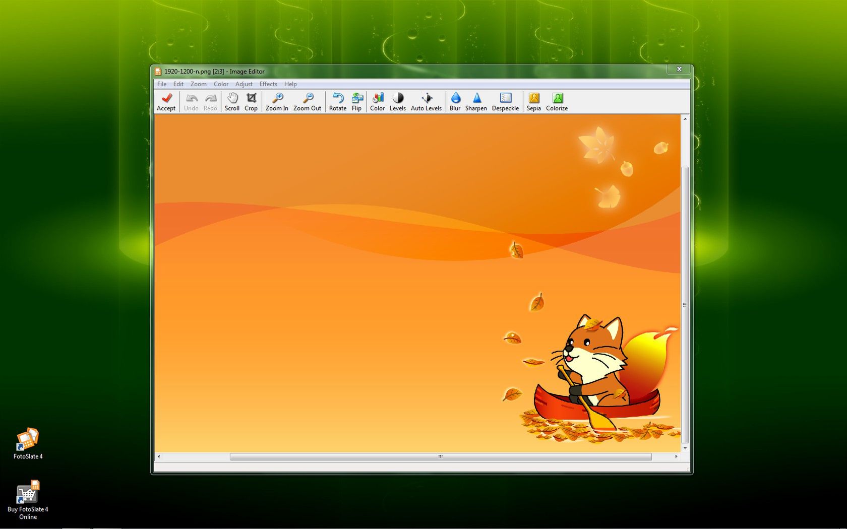Viewport: 847px width, 529px height.
Task: Select the FotoSlate 4 desktop shortcut
Action: [28, 443]
